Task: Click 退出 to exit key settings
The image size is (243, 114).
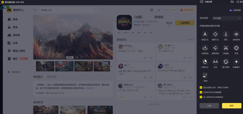Action: tap(239, 2)
